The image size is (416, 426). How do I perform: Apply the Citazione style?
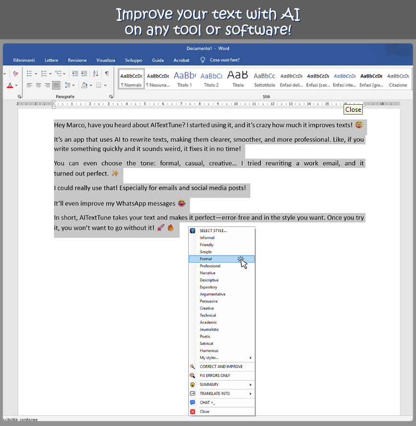pos(398,79)
